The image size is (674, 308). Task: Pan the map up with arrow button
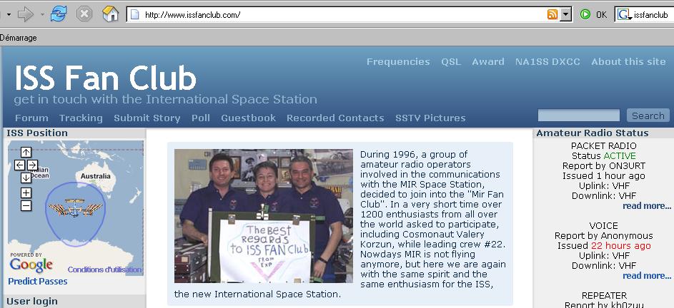coord(26,152)
